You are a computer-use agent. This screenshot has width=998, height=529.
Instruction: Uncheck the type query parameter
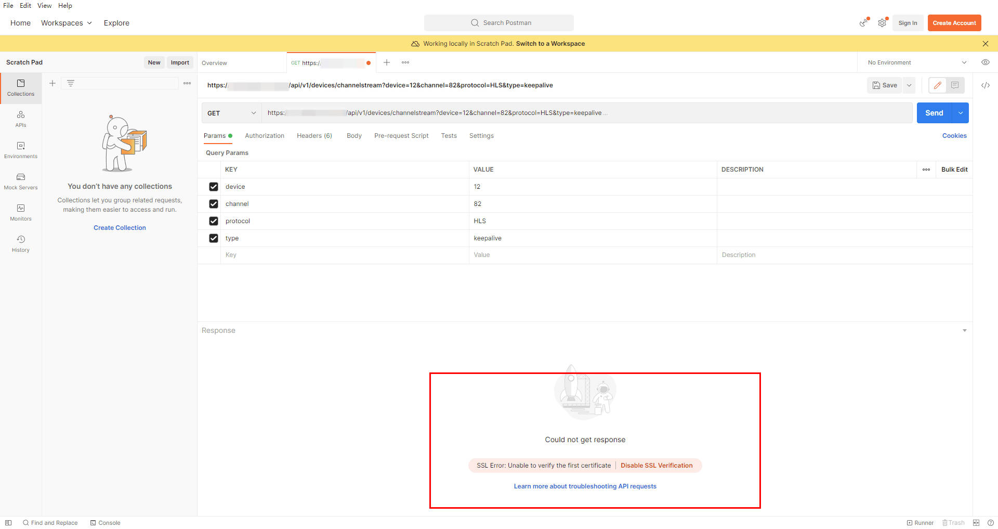point(214,238)
